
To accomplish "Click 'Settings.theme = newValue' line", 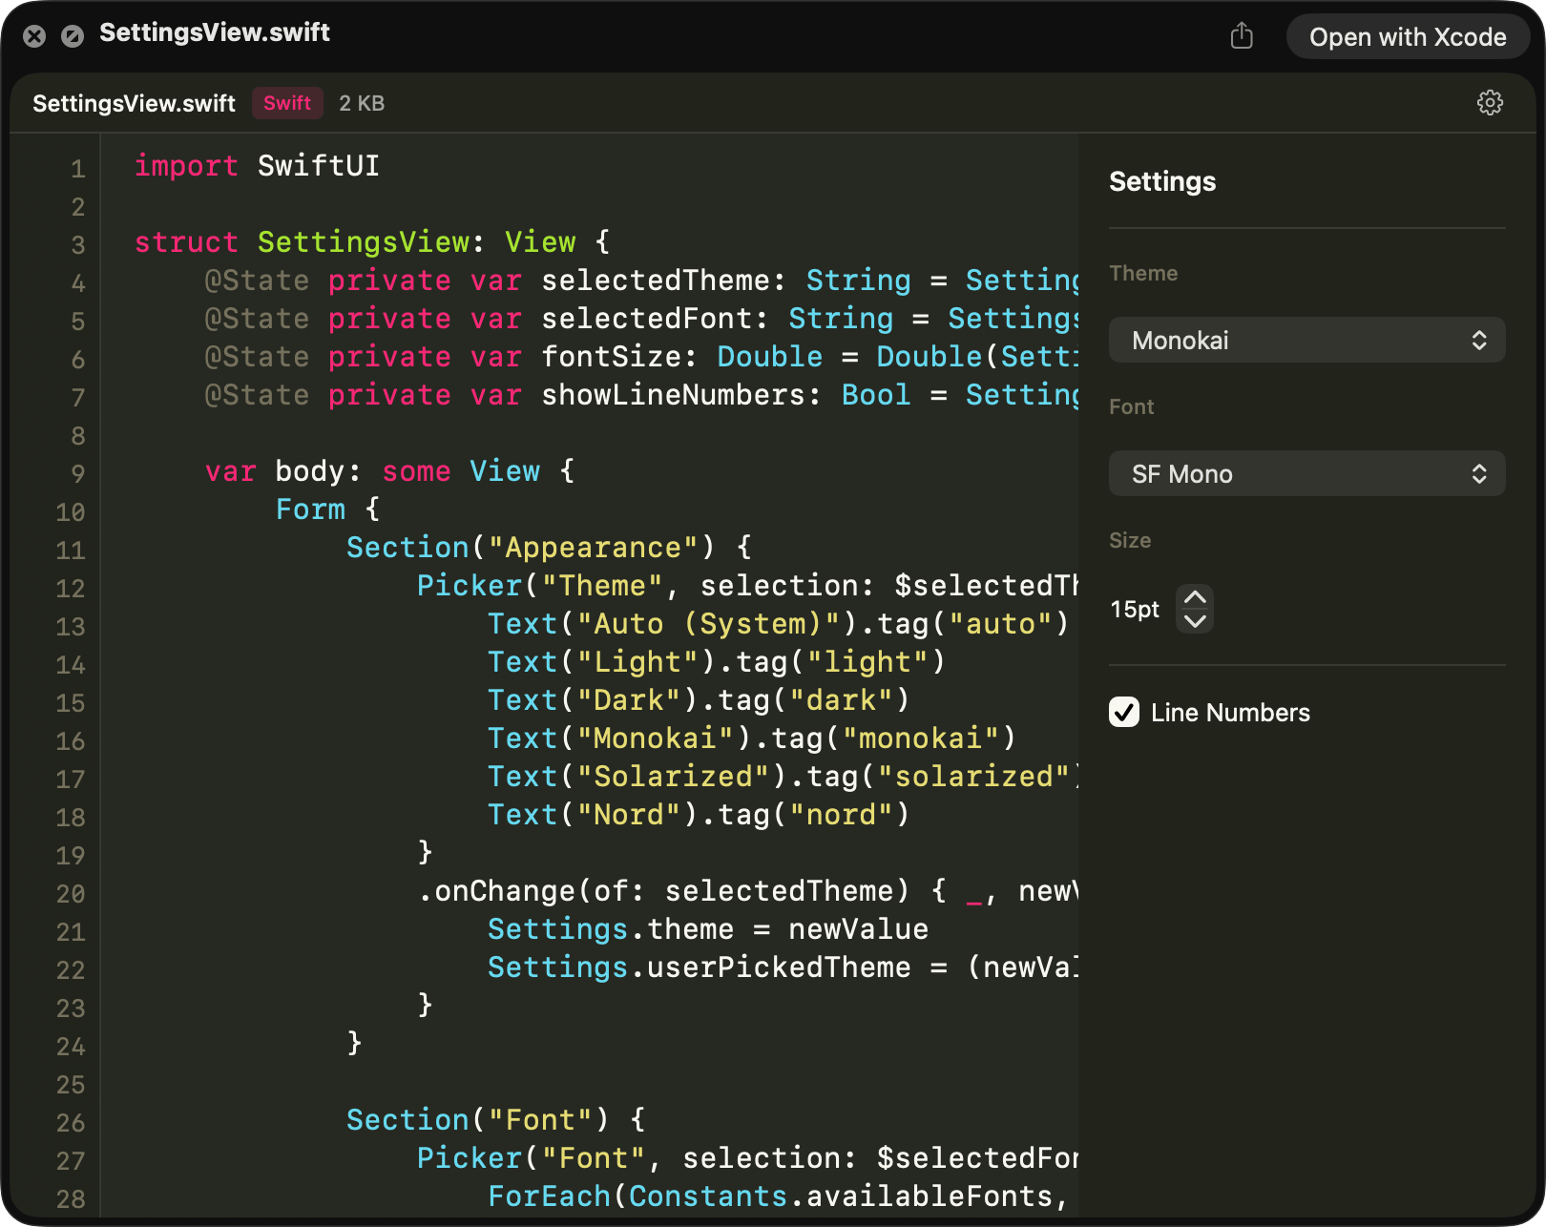I will (708, 929).
